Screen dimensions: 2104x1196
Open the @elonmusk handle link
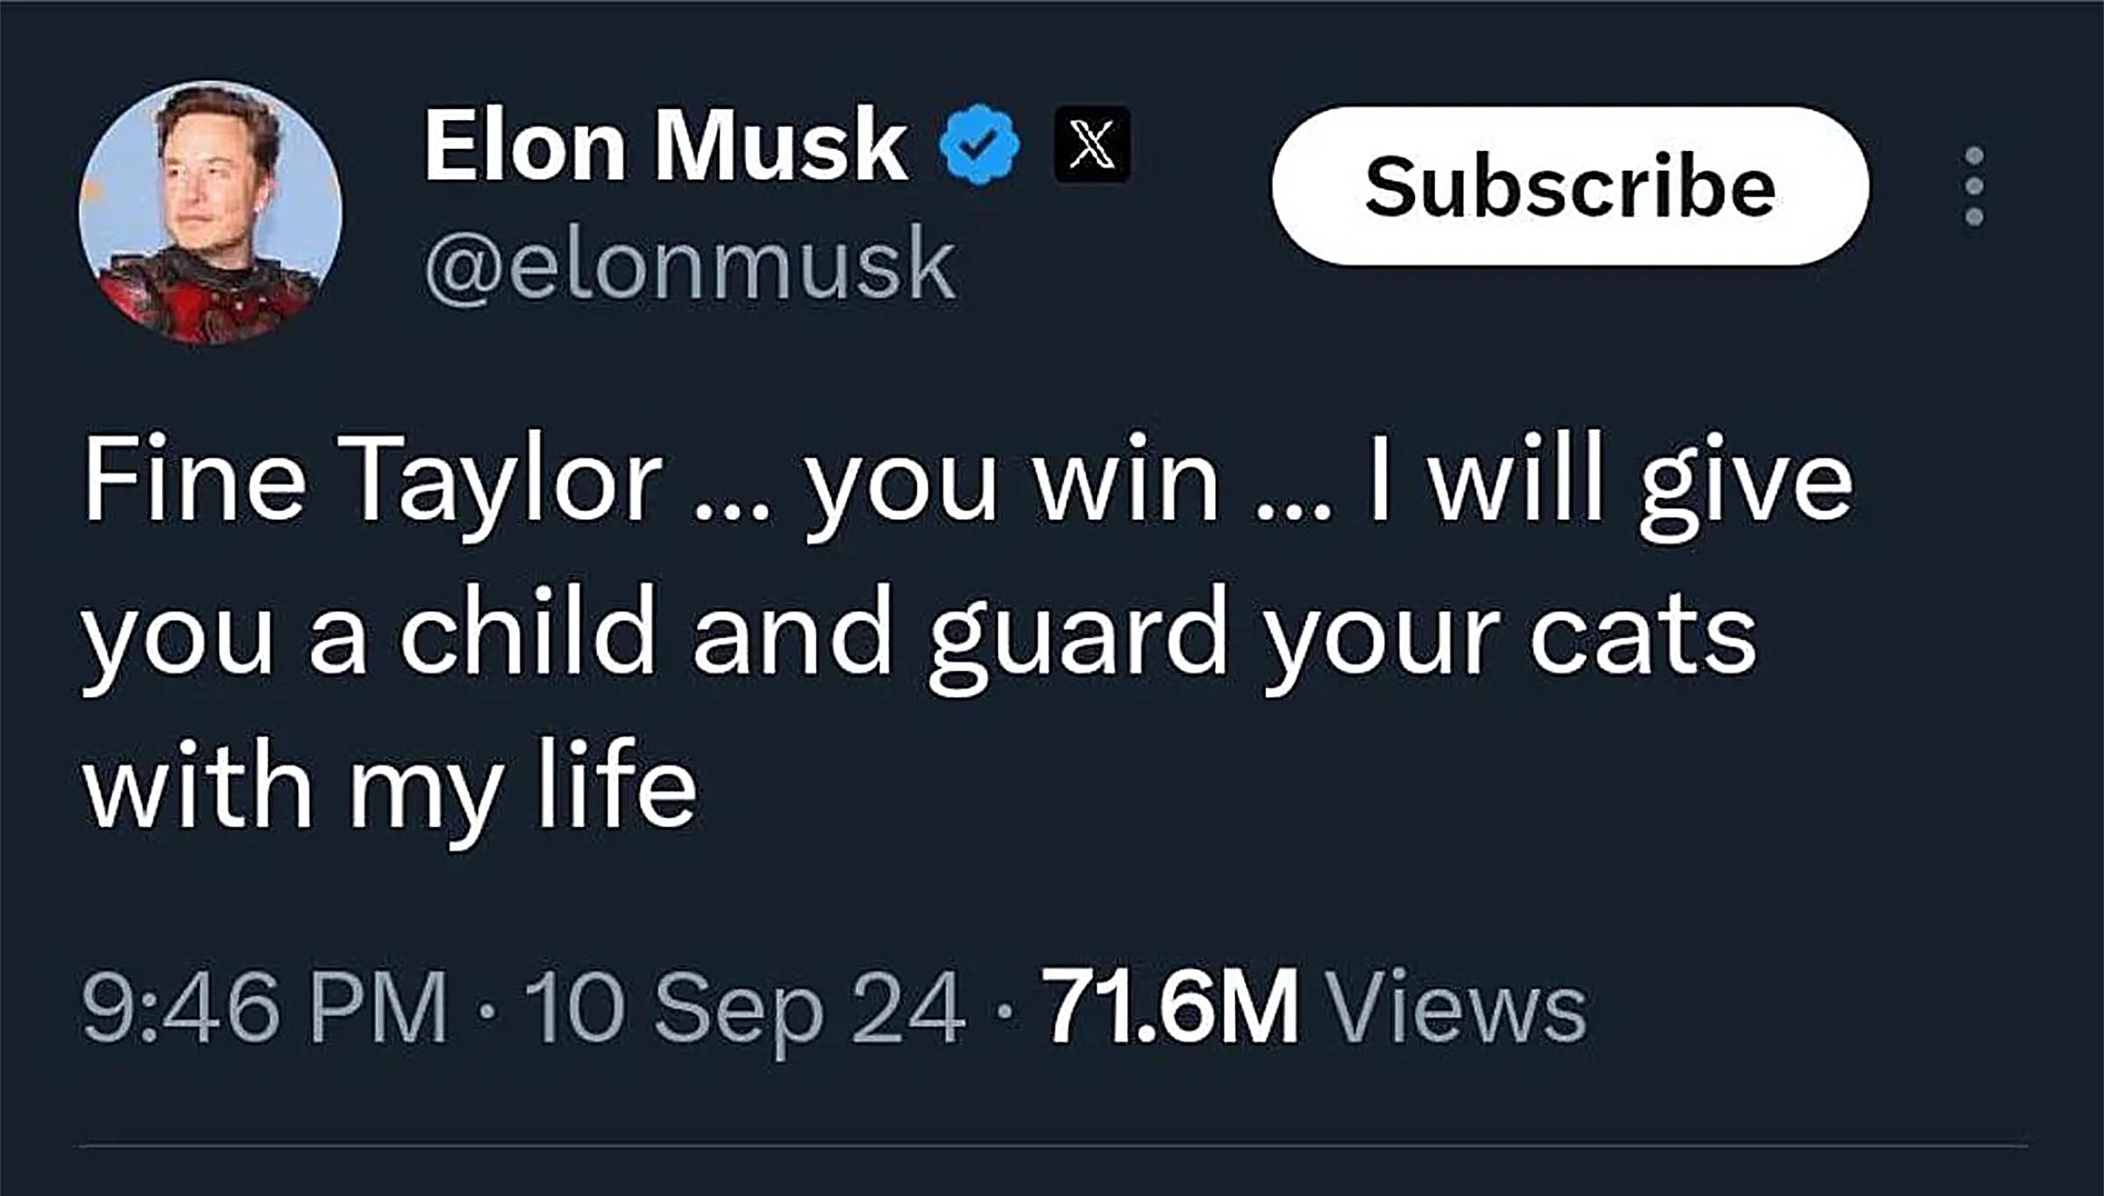pyautogui.click(x=690, y=265)
